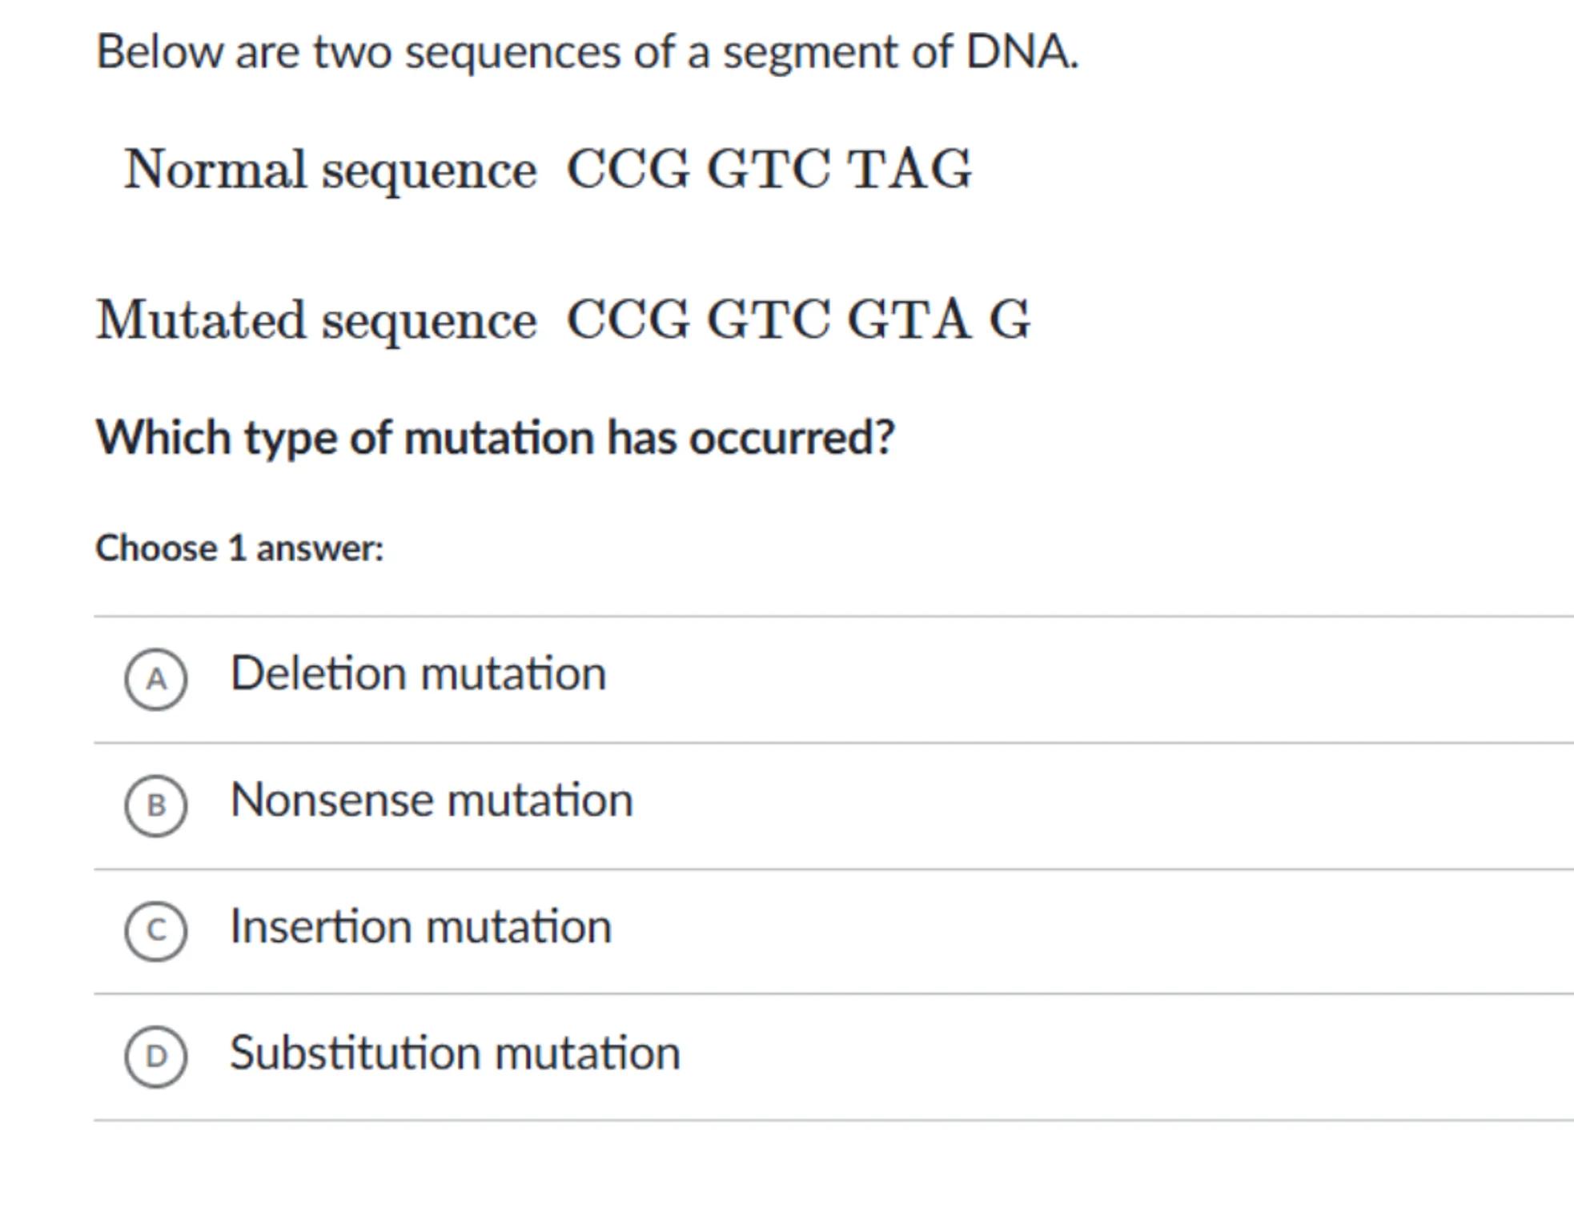The width and height of the screenshot is (1574, 1232).
Task: Click the GTC codon in the normal sequence
Action: [769, 170]
